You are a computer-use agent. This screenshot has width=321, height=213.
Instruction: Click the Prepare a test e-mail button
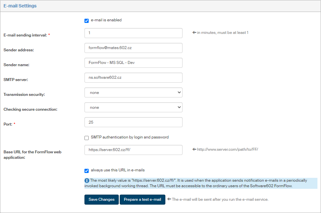142,199
